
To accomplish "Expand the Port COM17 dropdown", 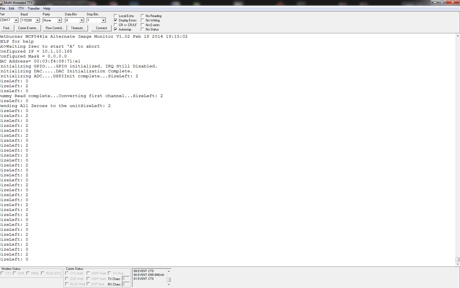I will pyautogui.click(x=16, y=20).
